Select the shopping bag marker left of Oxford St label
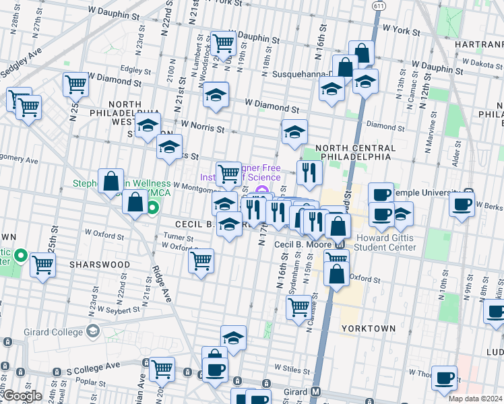The width and height of the screenshot is (504, 404). coord(336,274)
